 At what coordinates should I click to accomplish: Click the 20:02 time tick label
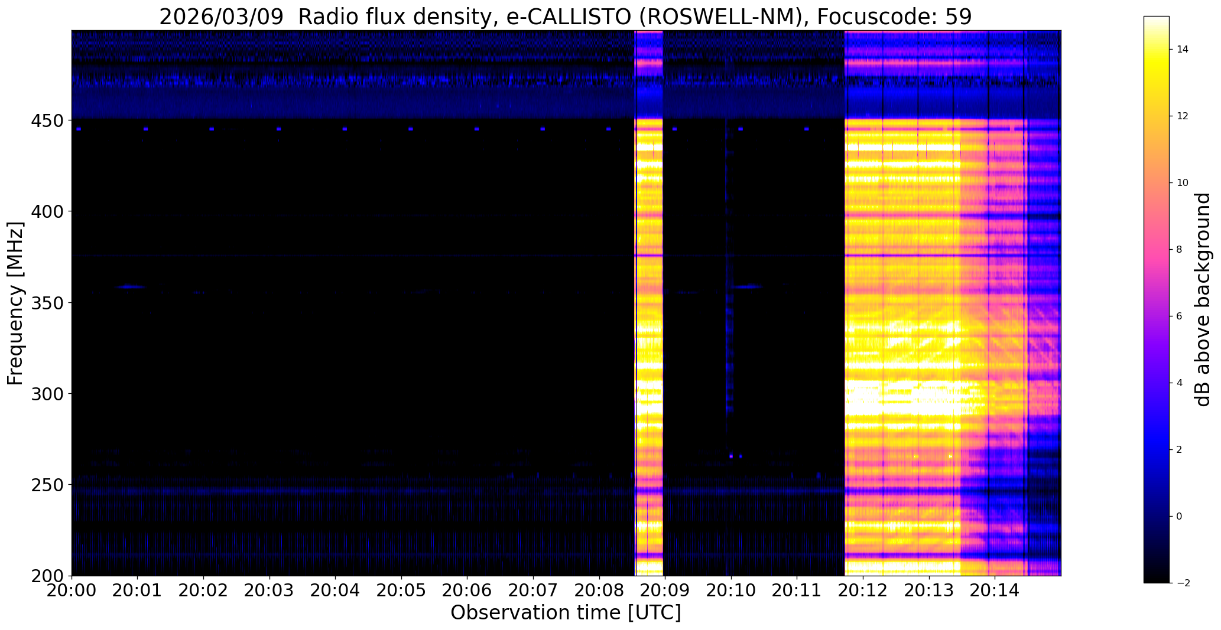tap(204, 589)
